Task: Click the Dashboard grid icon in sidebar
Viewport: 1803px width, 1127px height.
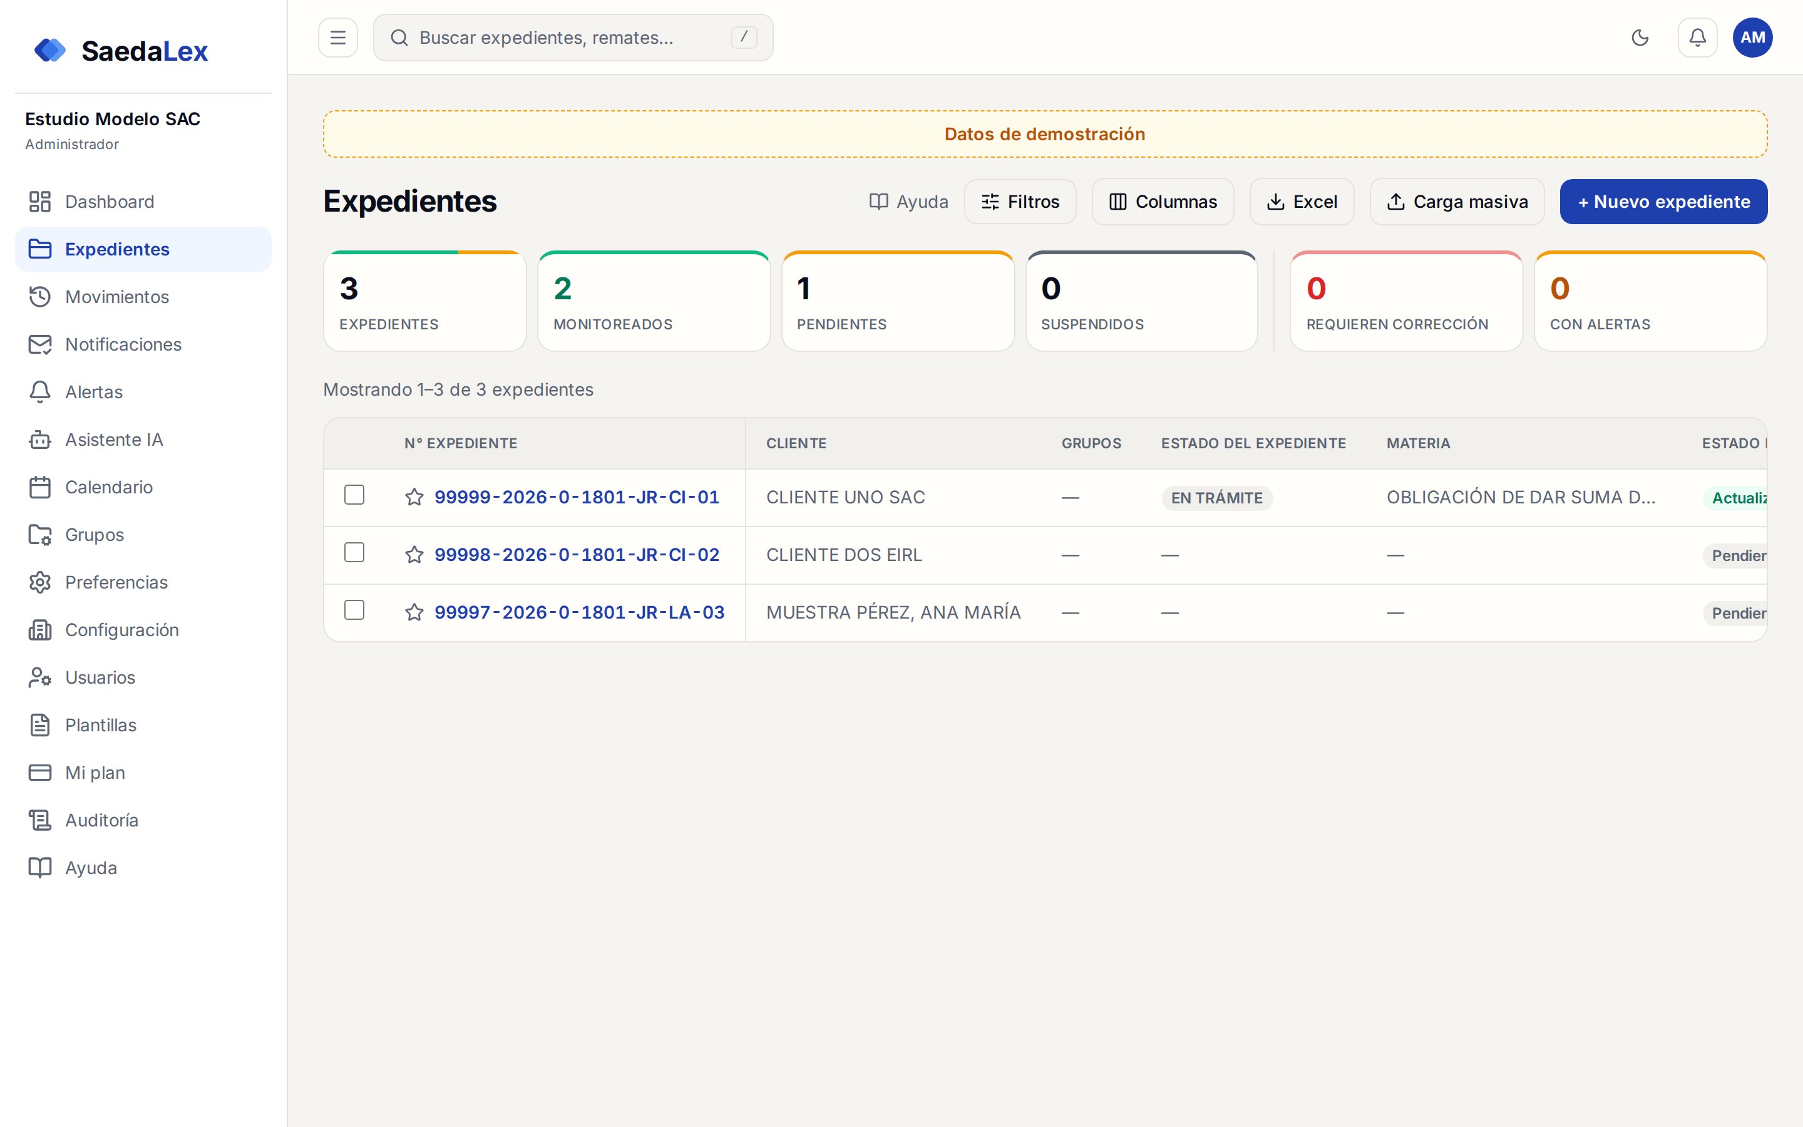Action: click(x=39, y=201)
